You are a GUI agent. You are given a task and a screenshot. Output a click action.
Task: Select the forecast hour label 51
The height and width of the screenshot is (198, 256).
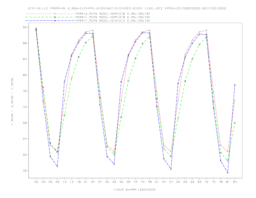157,182
